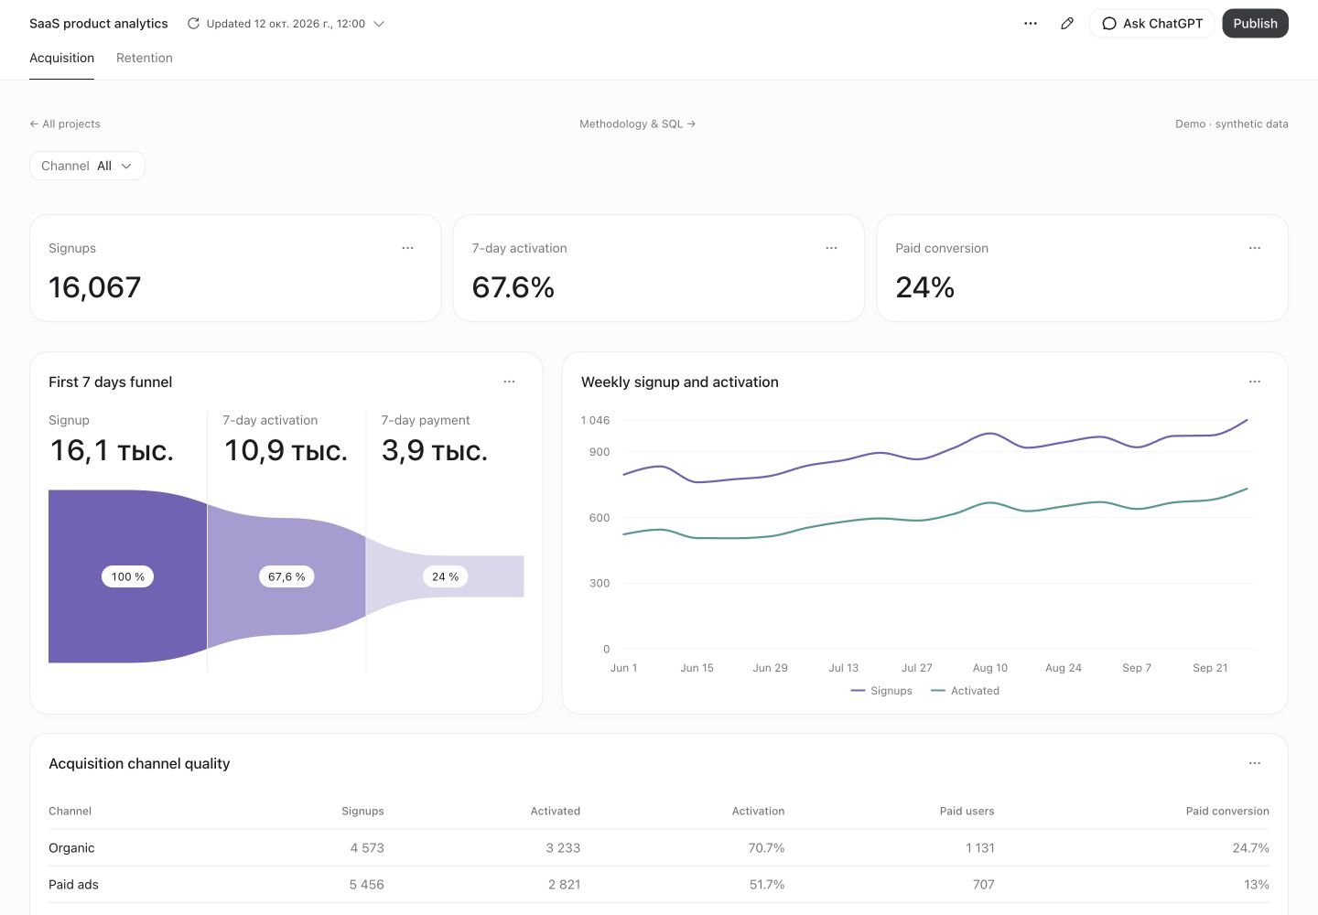
Task: Switch to the Retention tab
Action: [x=145, y=58]
